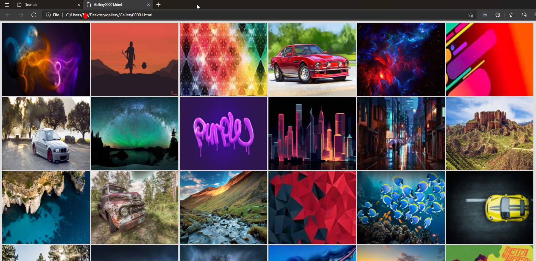Click the address bar file path
The image size is (536, 261).
click(x=109, y=15)
